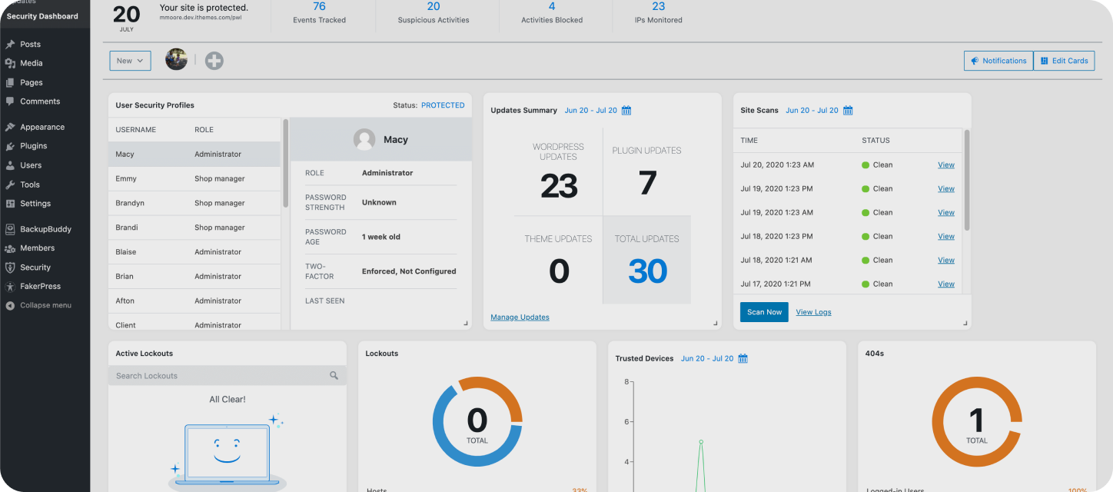Viewport: 1113px width, 492px height.
Task: Open the Manage Updates link
Action: coord(520,317)
